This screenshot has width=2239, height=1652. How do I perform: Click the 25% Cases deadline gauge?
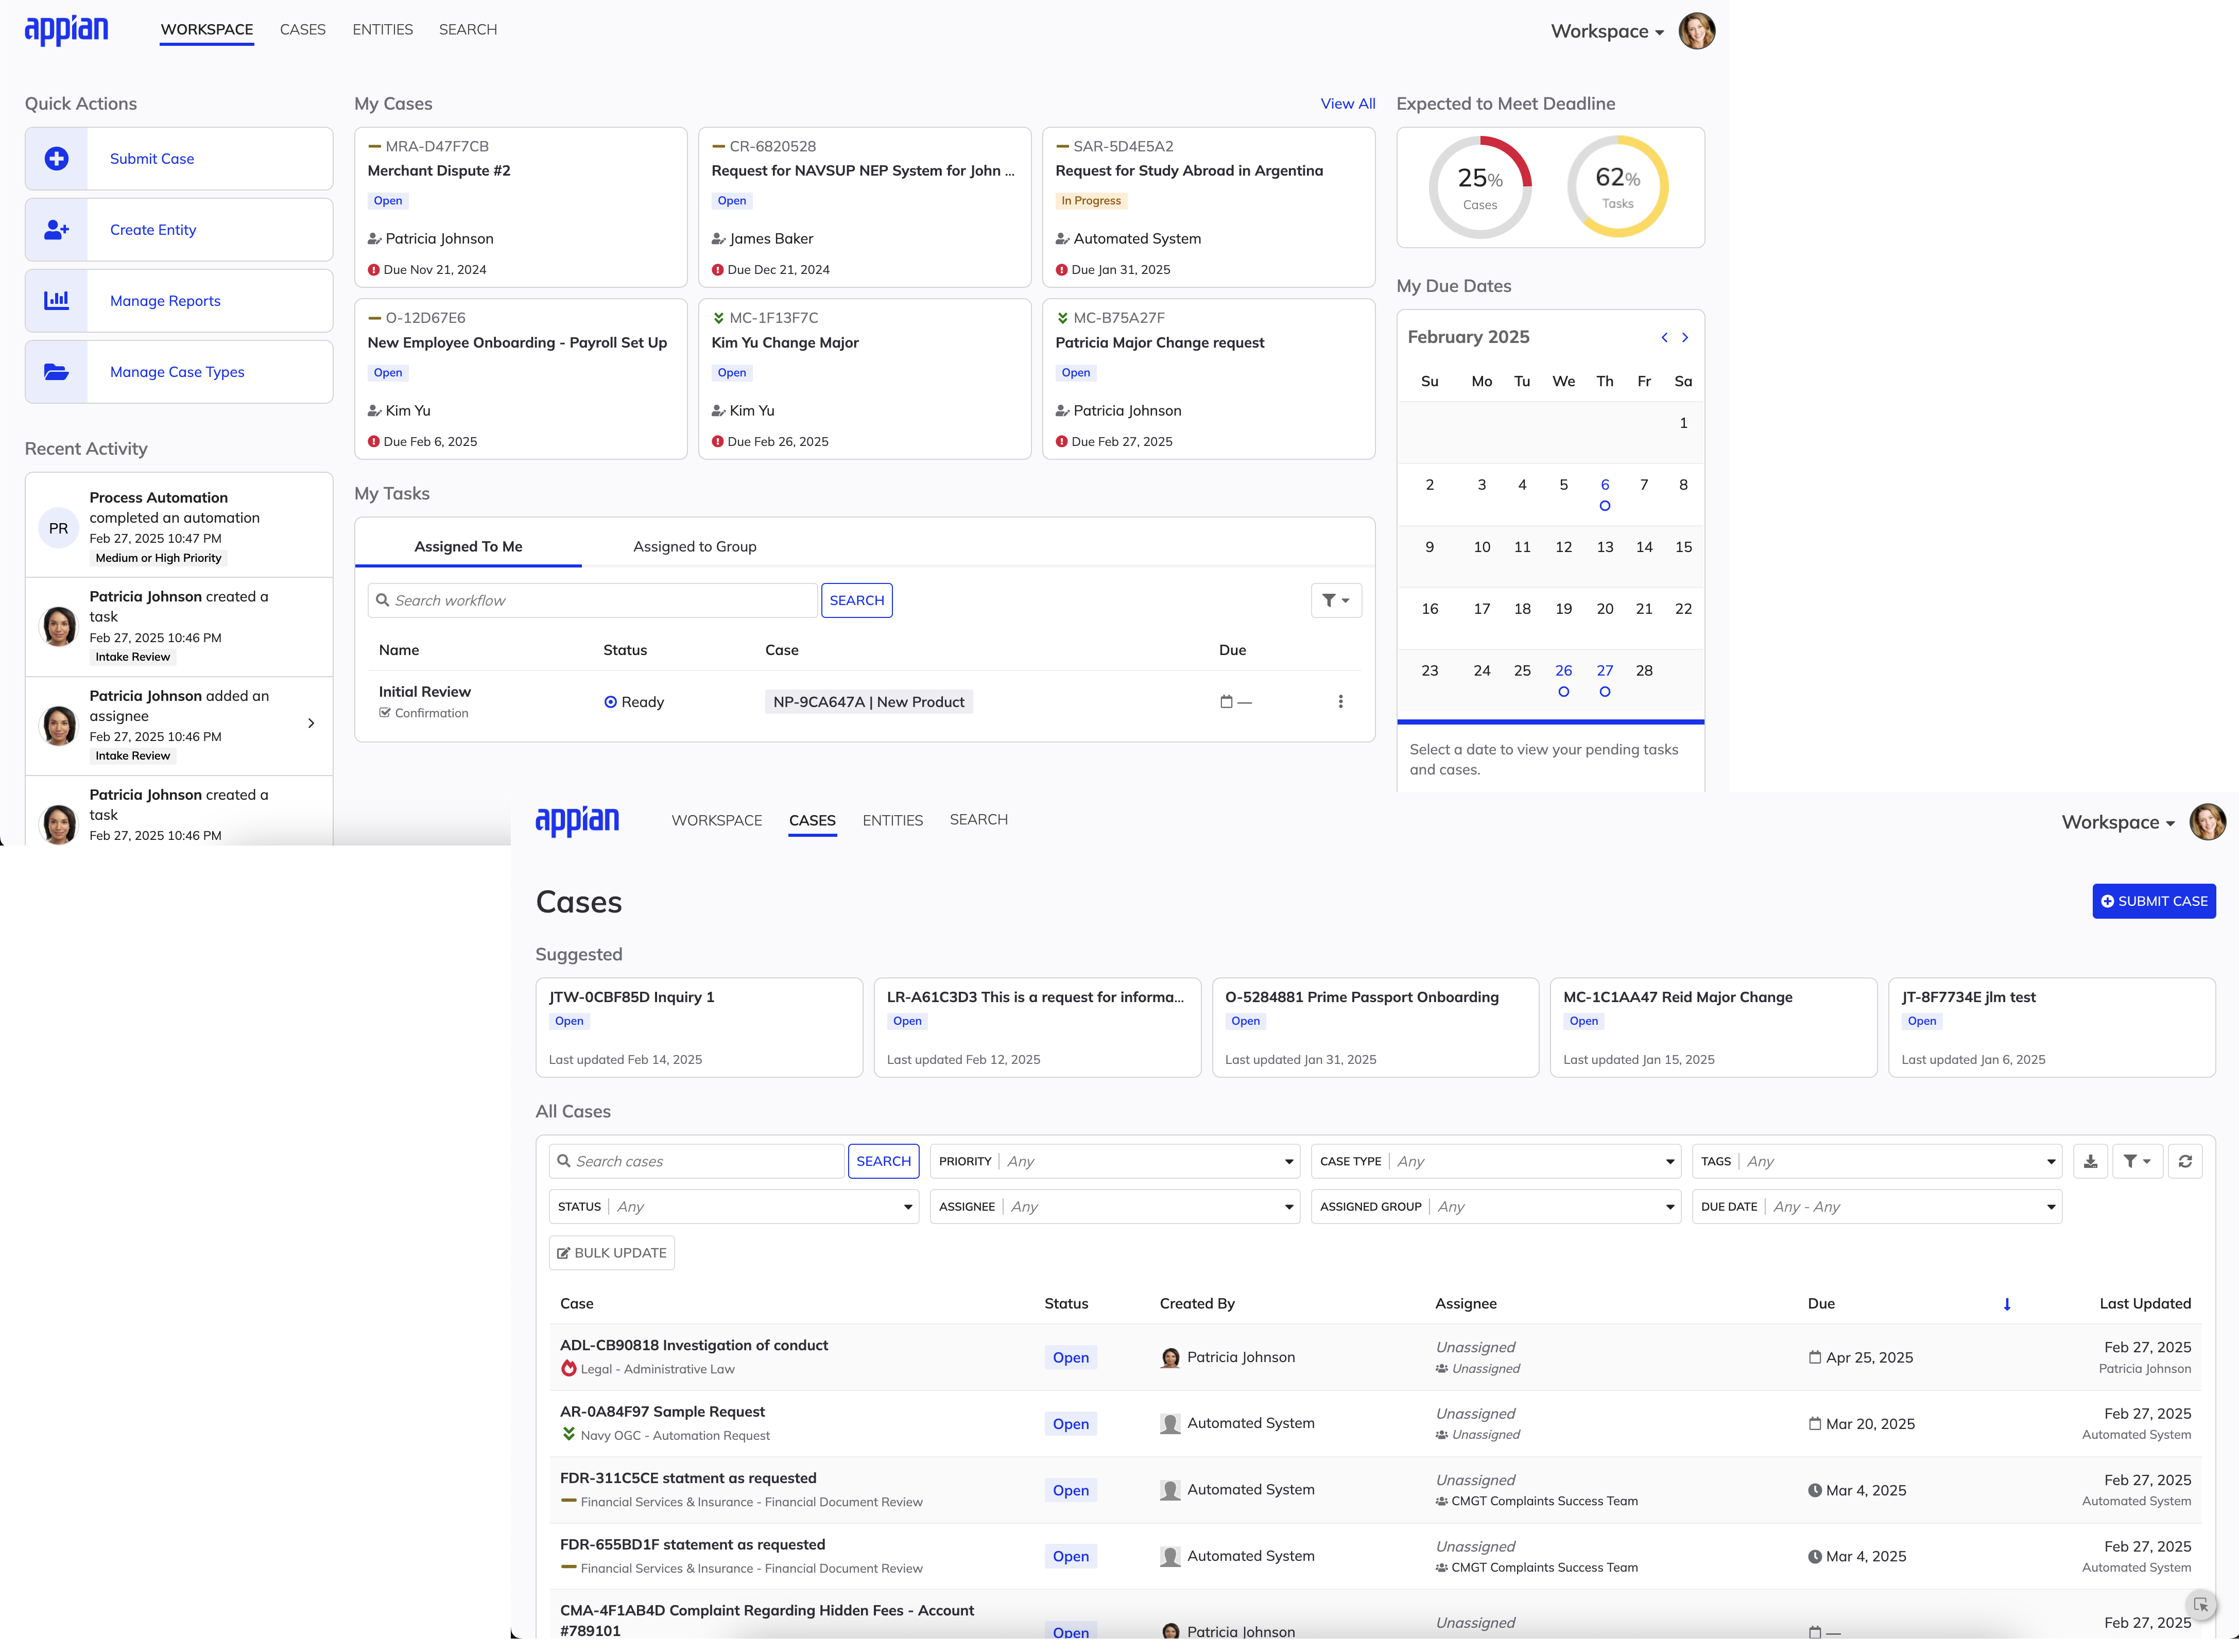tap(1480, 187)
